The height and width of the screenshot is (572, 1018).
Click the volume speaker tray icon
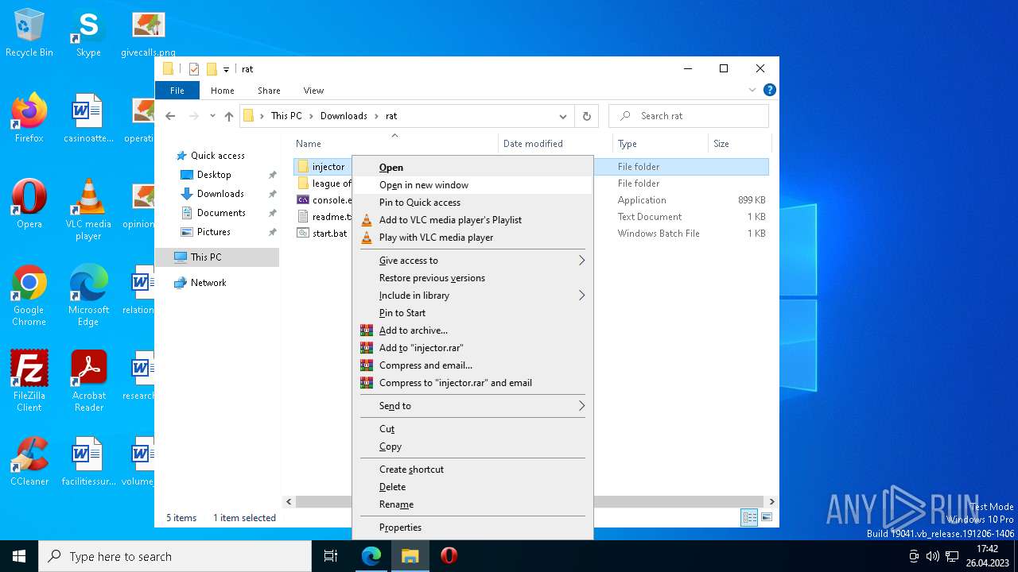[932, 556]
